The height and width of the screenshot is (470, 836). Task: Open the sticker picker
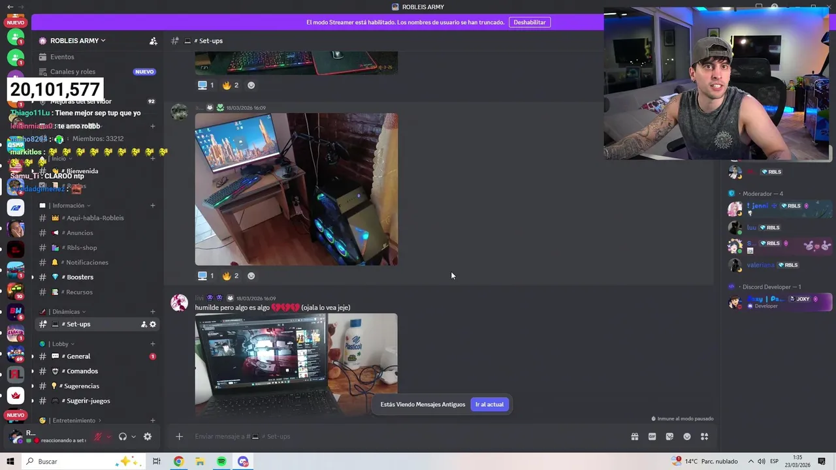pyautogui.click(x=669, y=437)
